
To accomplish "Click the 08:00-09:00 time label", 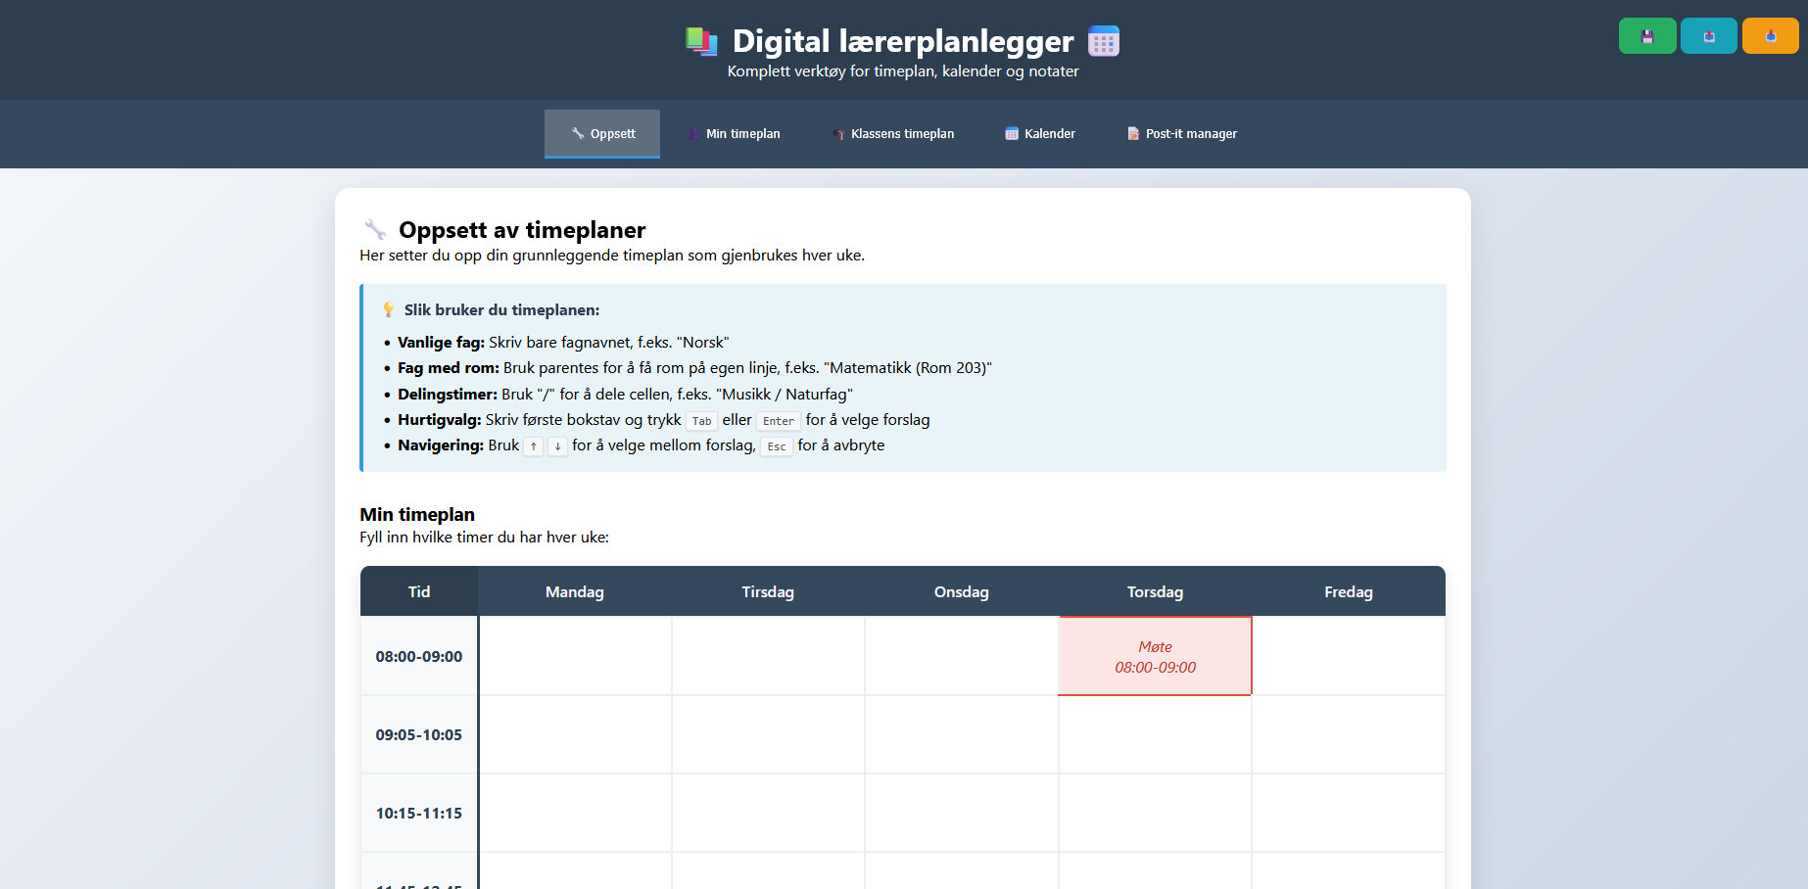I will pyautogui.click(x=419, y=656).
